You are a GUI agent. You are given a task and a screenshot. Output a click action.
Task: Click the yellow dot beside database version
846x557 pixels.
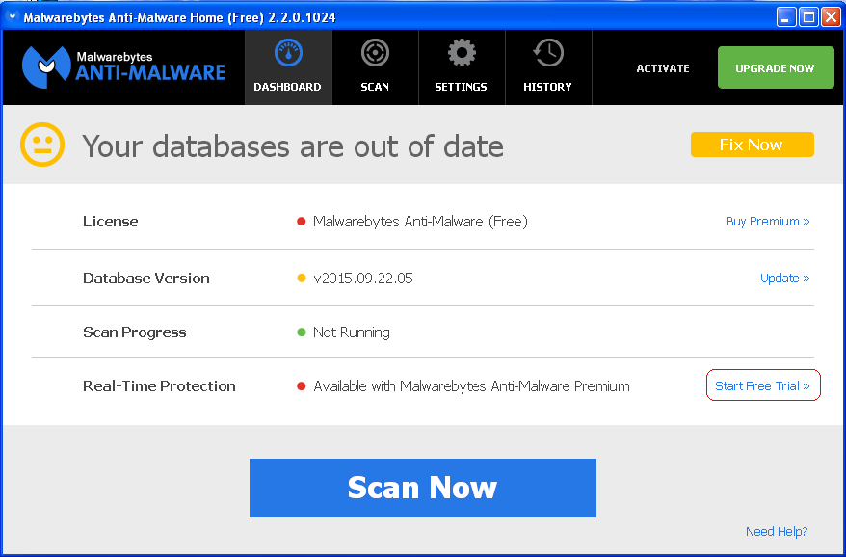301,278
